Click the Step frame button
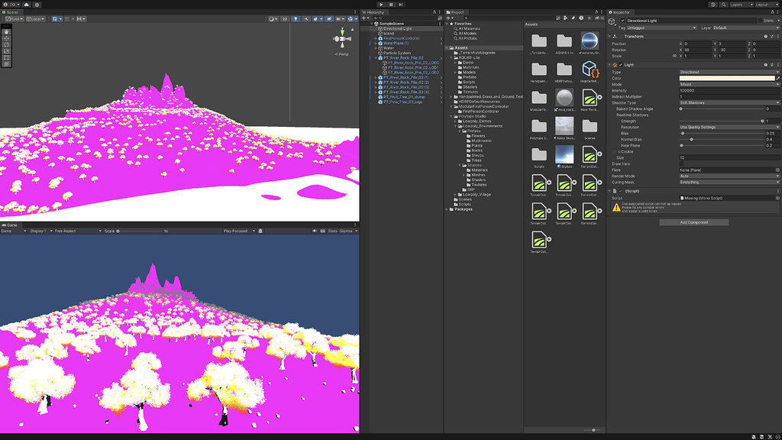The height and width of the screenshot is (440, 782). coord(402,5)
